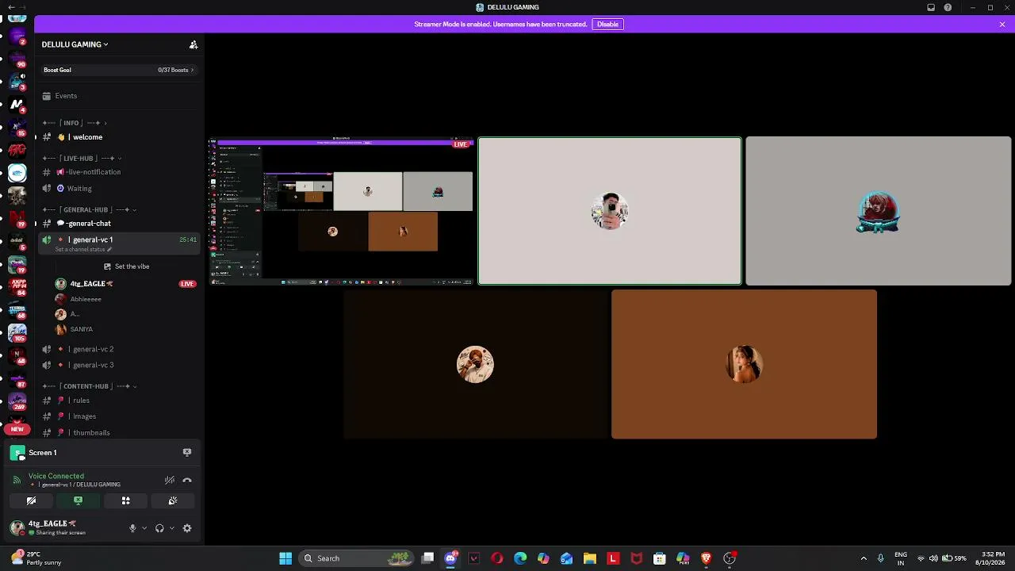Join the Waiting voice channel
This screenshot has height=571, width=1015.
click(x=119, y=189)
